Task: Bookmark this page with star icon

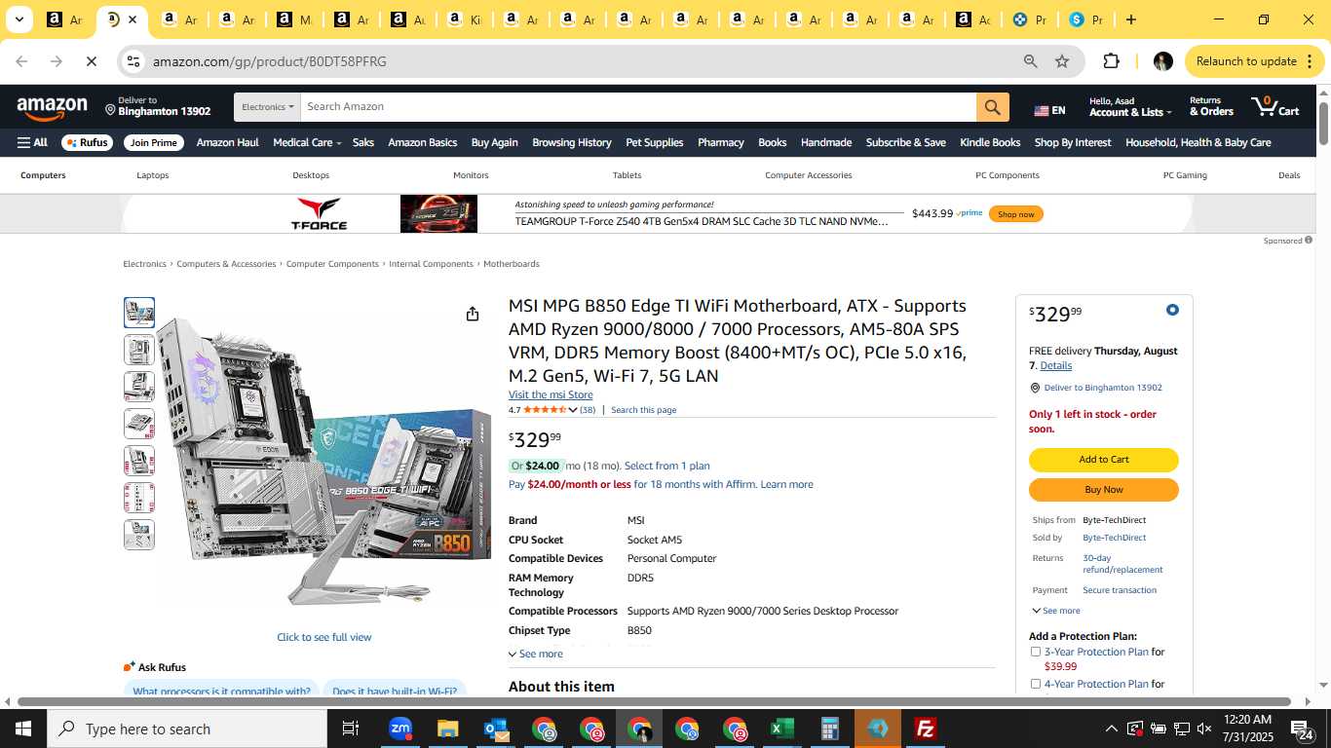Action: click(x=1062, y=61)
